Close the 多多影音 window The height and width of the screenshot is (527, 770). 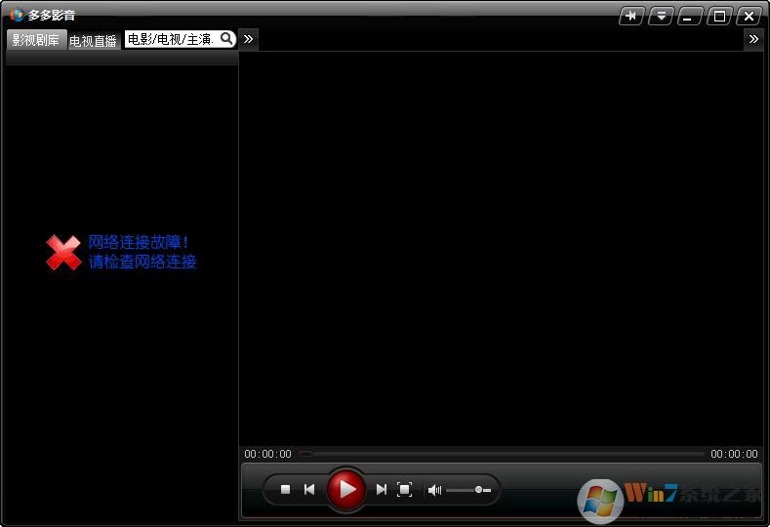pos(749,17)
